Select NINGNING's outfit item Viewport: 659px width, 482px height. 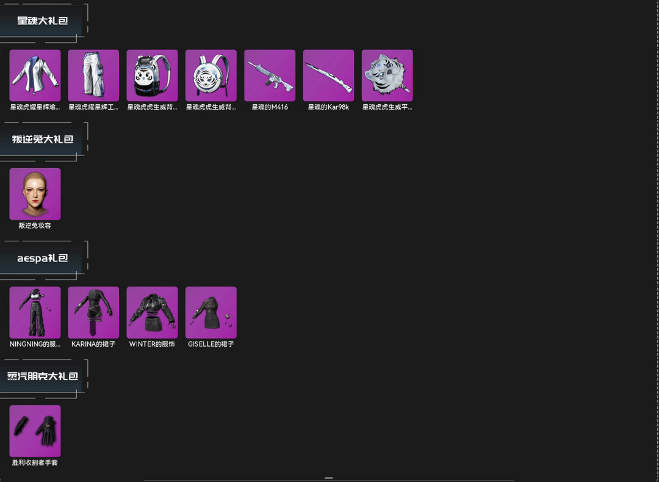pyautogui.click(x=35, y=313)
